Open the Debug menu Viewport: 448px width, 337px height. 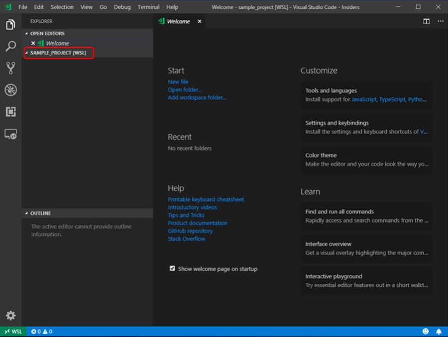pos(122,7)
